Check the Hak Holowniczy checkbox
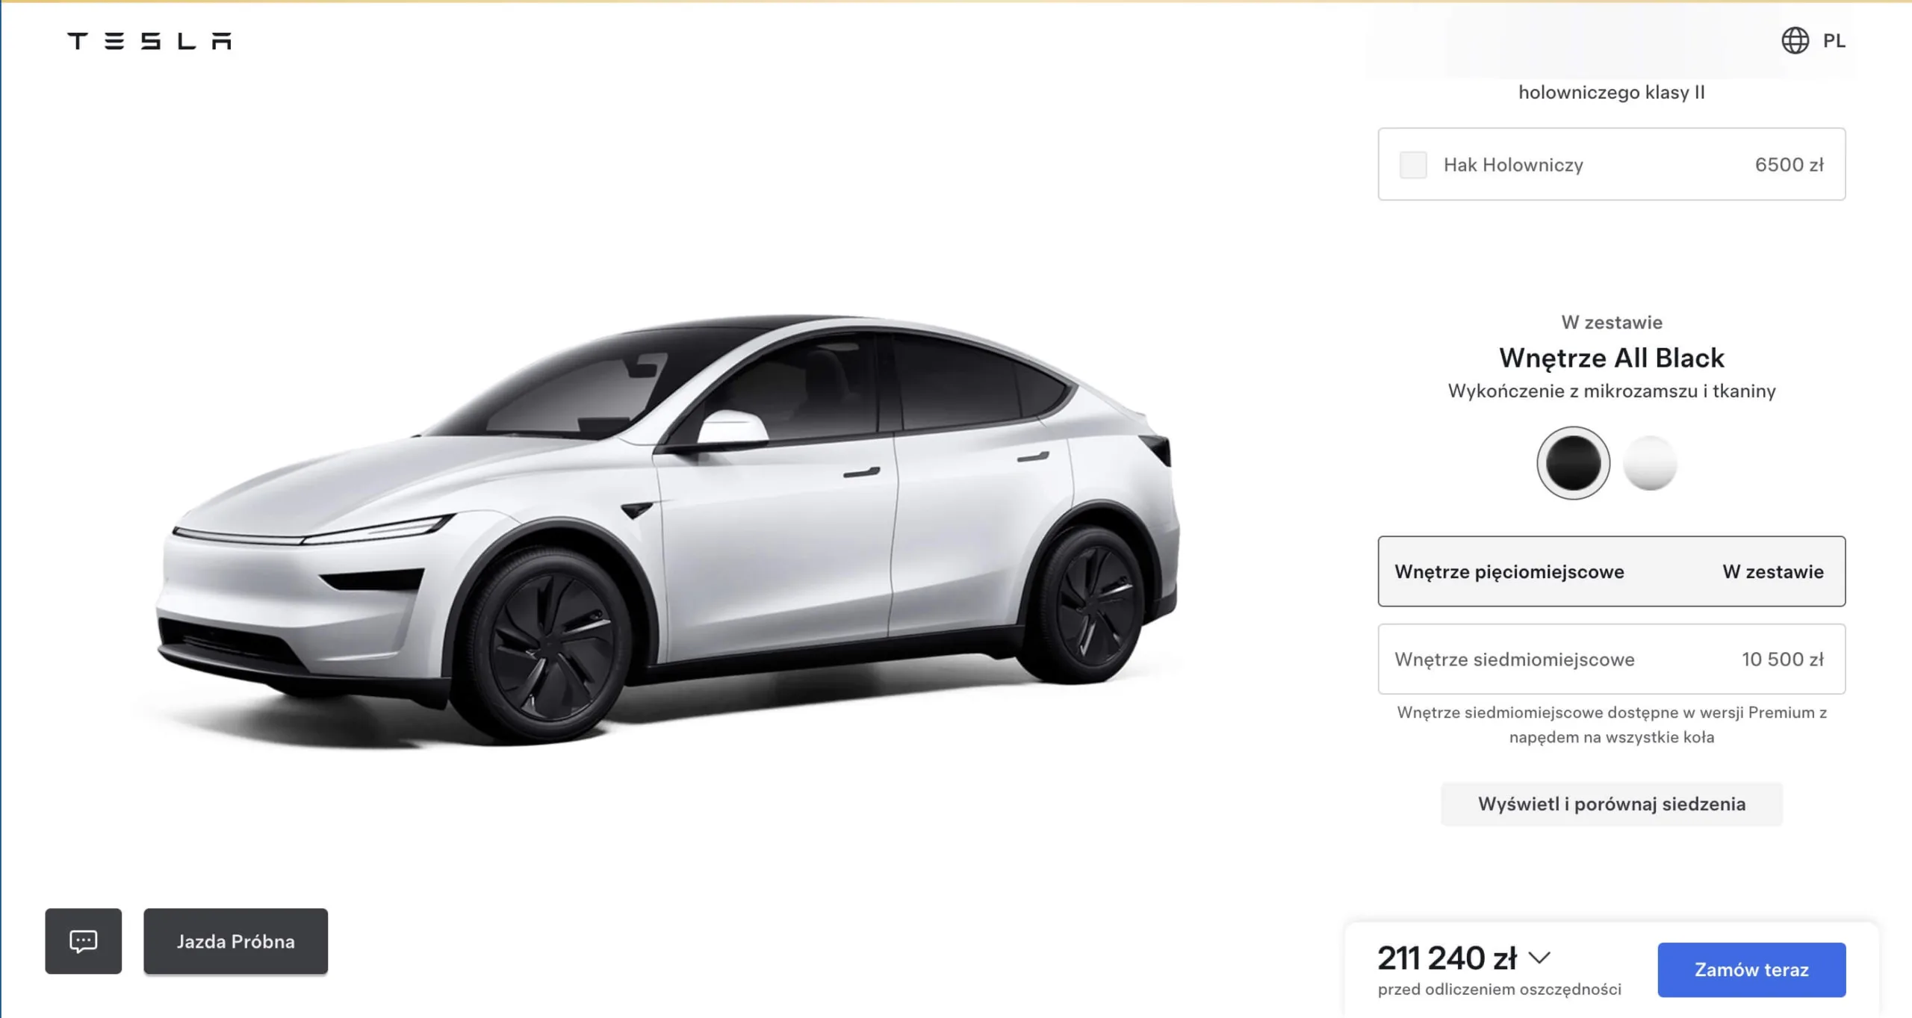 1413,165
